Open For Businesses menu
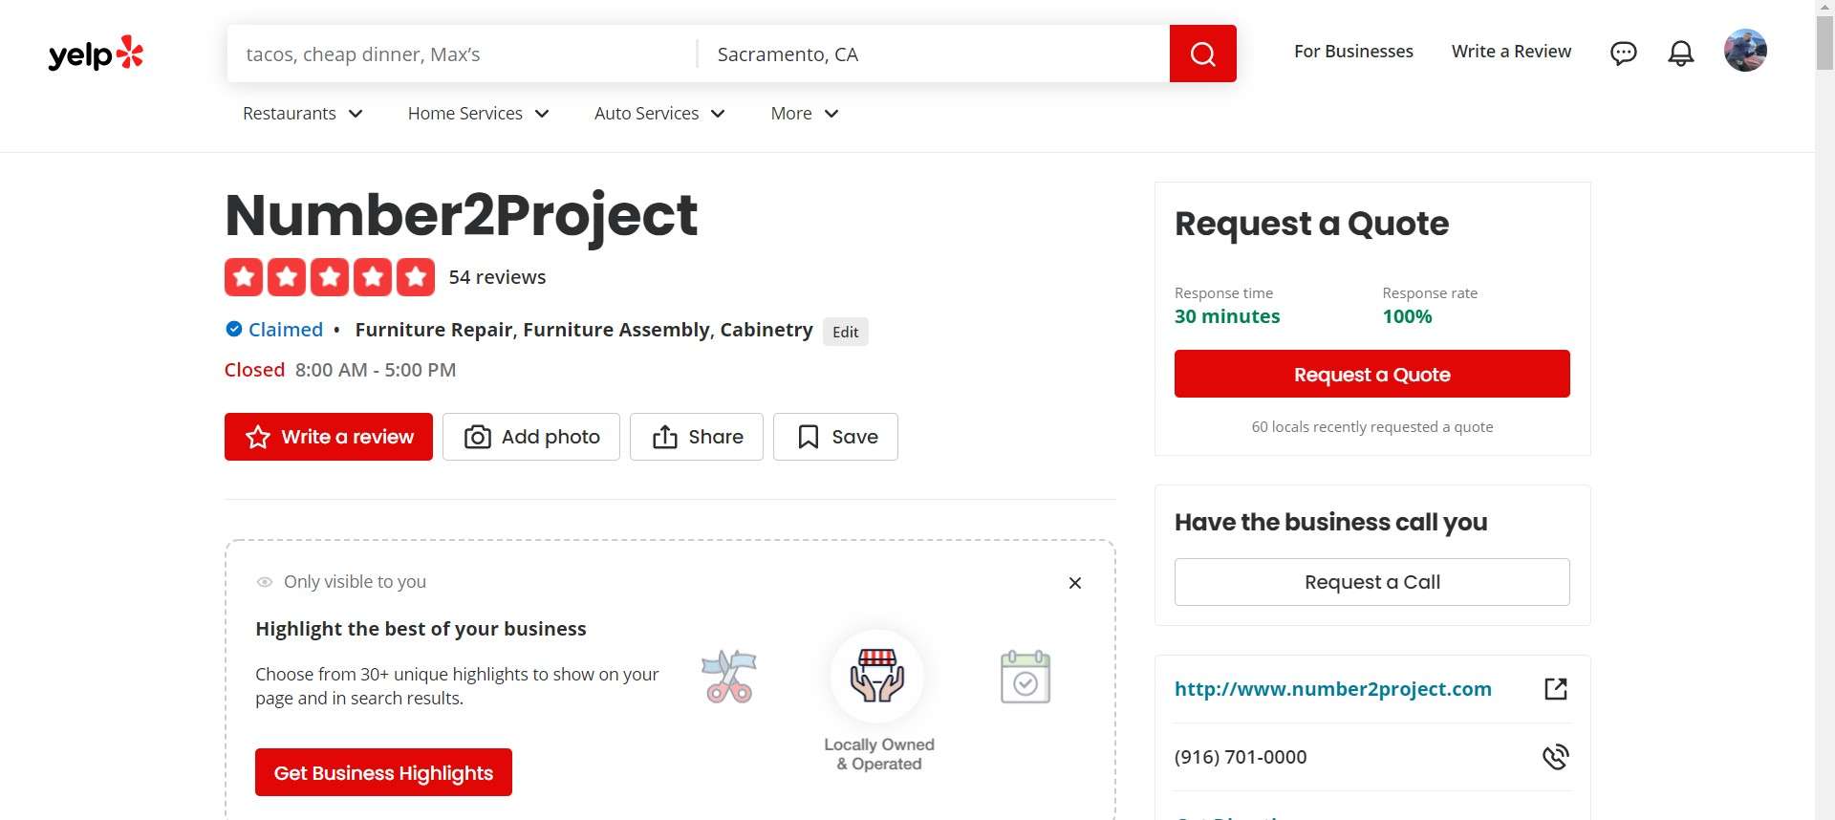 1353,52
